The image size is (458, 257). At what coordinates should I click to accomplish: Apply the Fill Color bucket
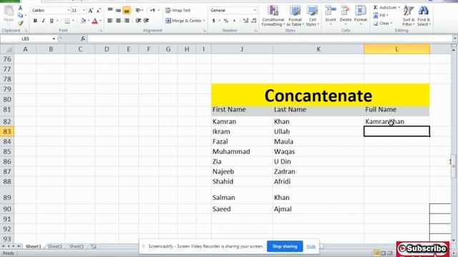pos(83,21)
